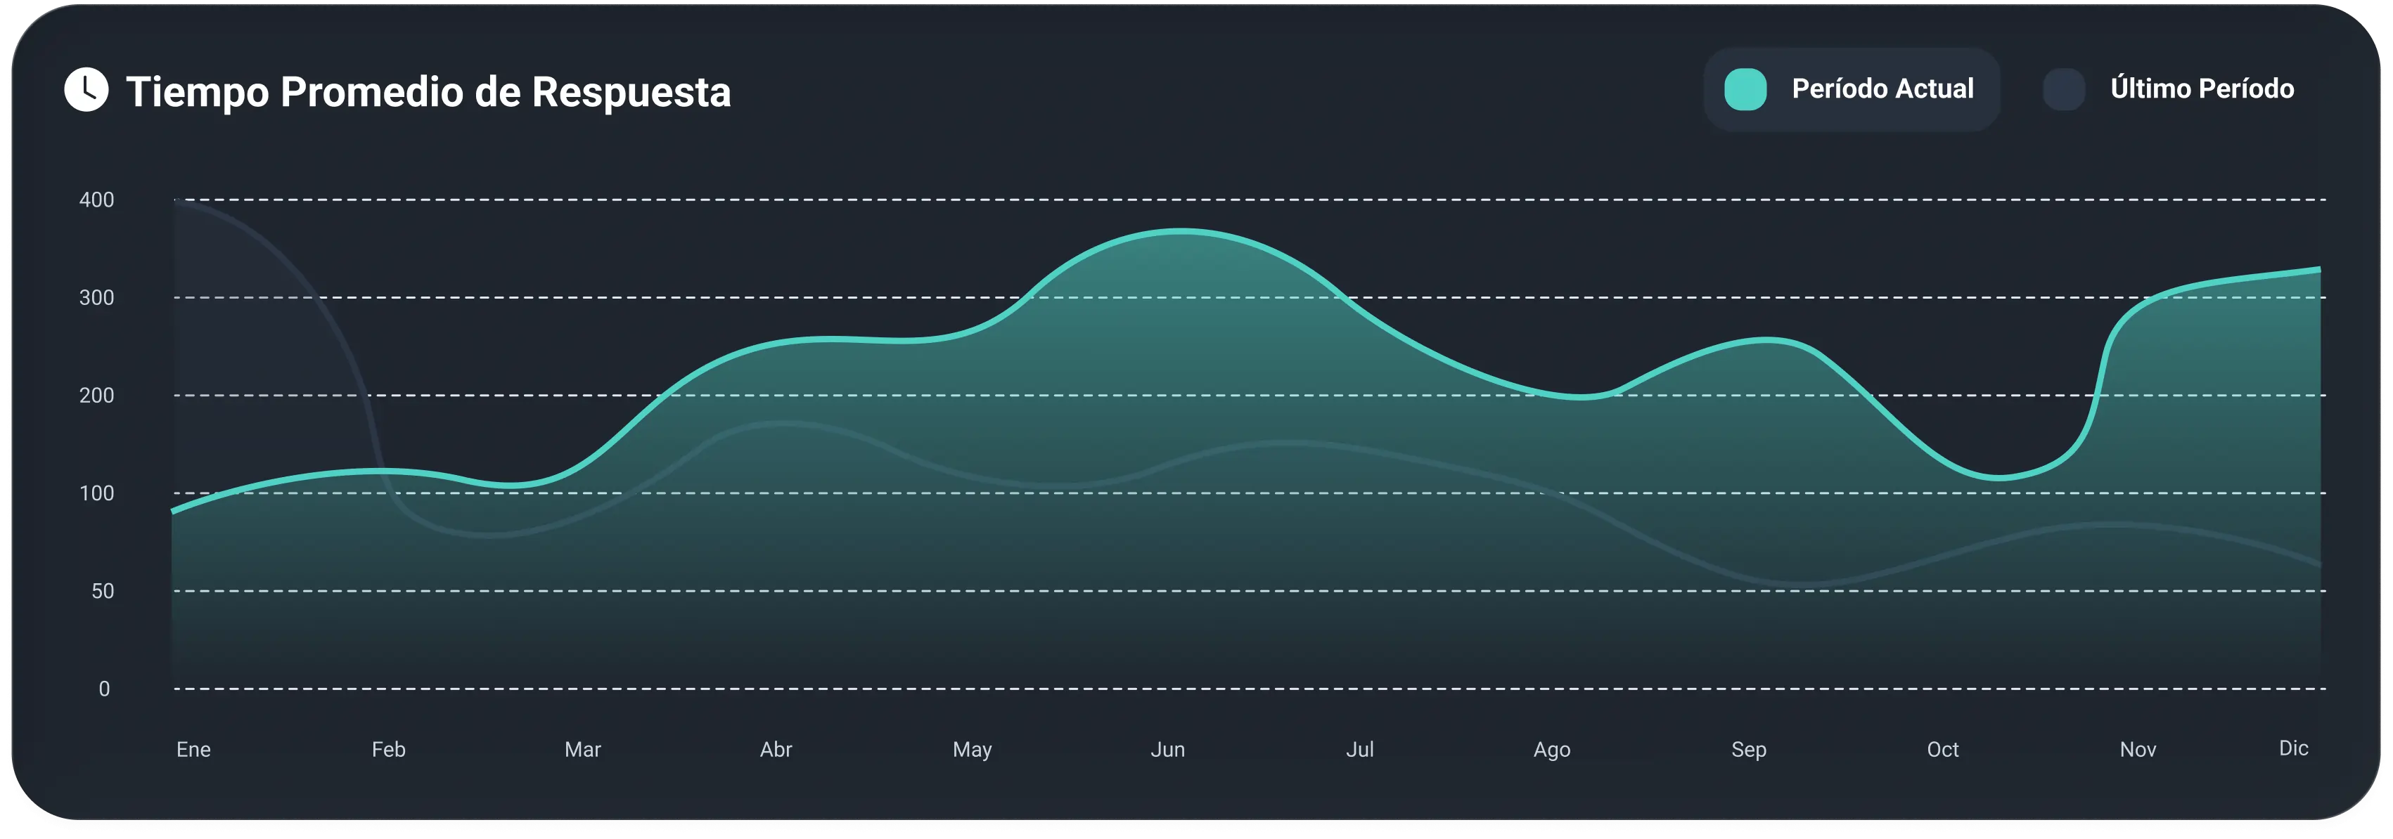This screenshot has width=2393, height=839.
Task: Select the Jun month label
Action: (1168, 749)
